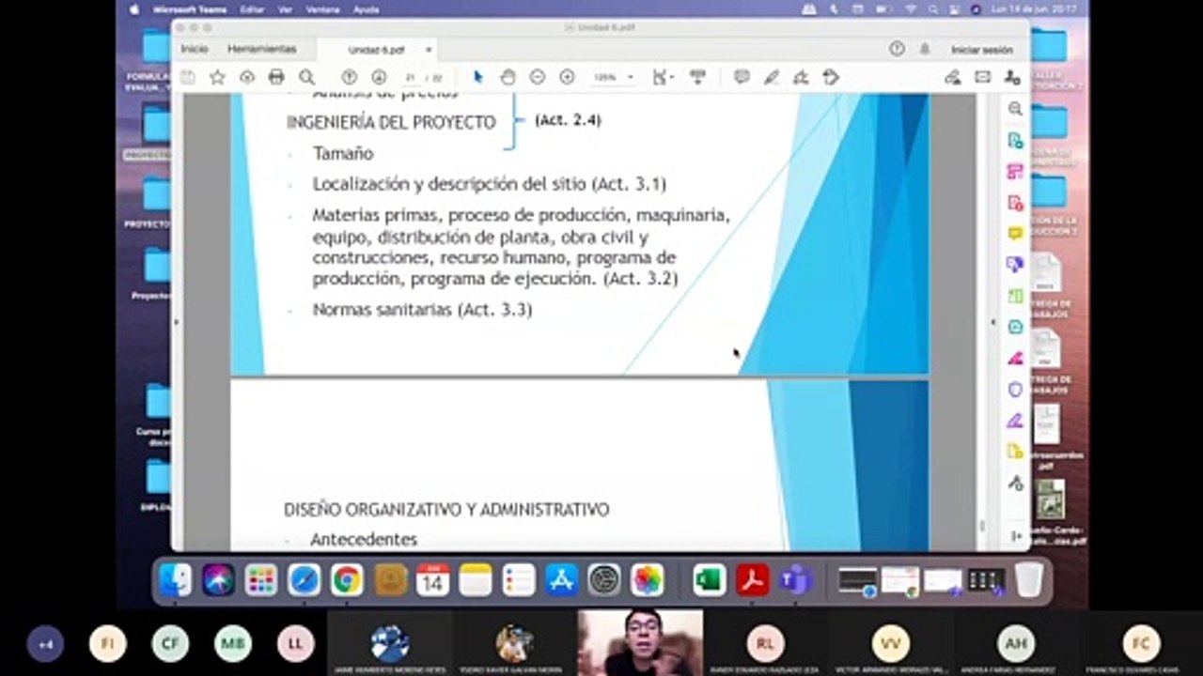Screen dimensions: 1203x676
Task: Send file by email envelope icon
Action: [x=982, y=78]
